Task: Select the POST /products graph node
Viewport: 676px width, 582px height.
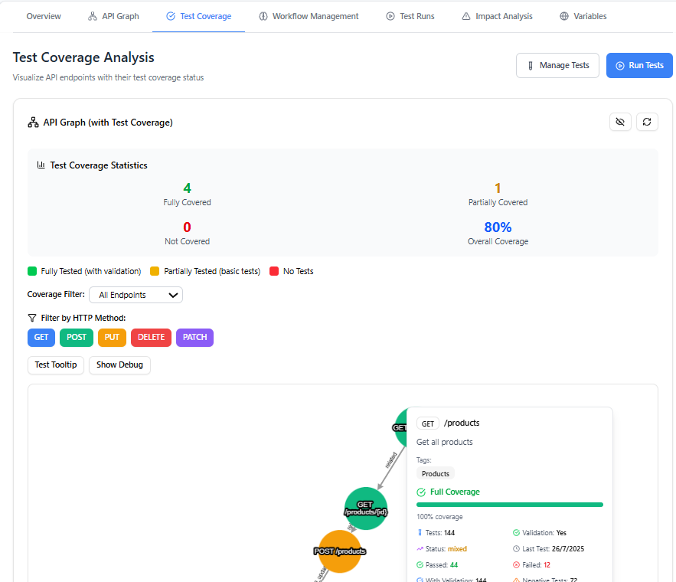Action: [x=339, y=551]
